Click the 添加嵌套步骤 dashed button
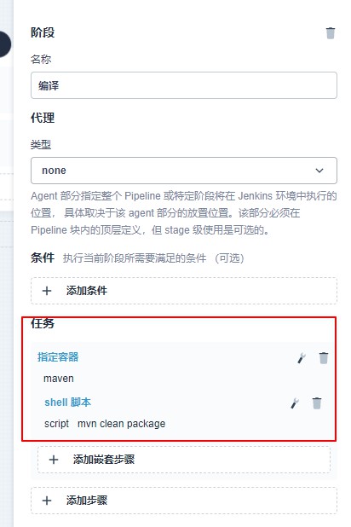 tap(184, 460)
